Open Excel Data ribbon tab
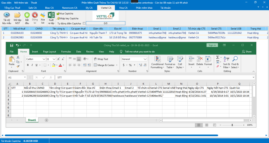The width and height of the screenshot is (269, 143). pyautogui.click(x=79, y=52)
